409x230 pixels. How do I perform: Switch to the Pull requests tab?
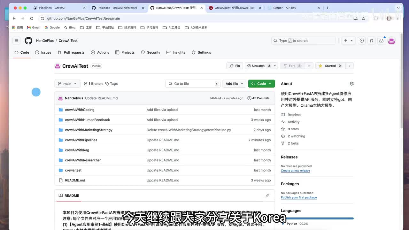click(71, 52)
